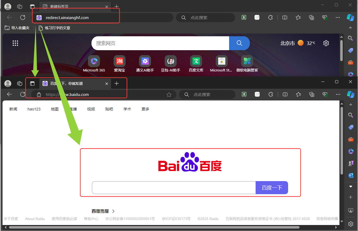
Task: Select 新建标签页 tab in top window
Action: click(x=75, y=7)
